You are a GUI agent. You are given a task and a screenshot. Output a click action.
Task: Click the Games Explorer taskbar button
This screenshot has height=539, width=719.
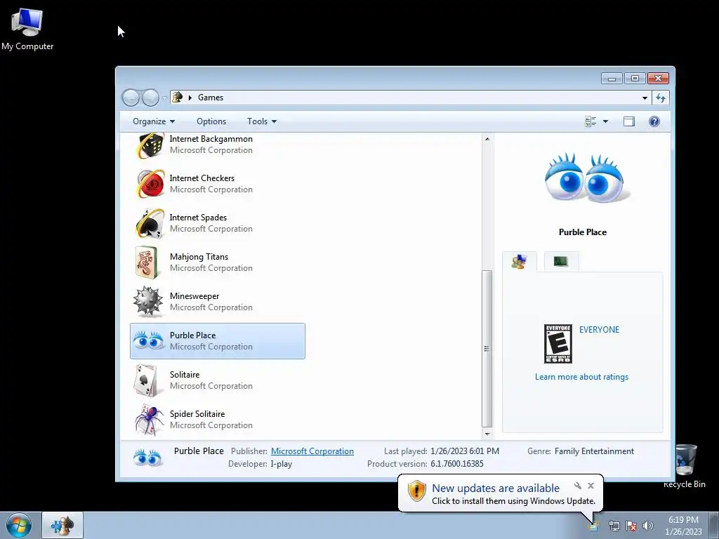62,525
